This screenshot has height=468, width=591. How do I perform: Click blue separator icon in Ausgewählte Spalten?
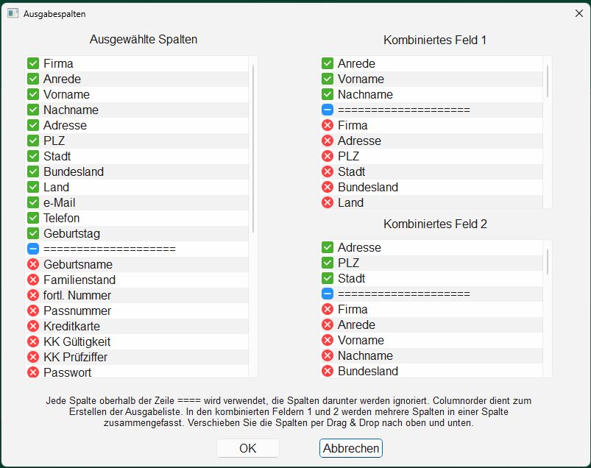click(x=33, y=249)
